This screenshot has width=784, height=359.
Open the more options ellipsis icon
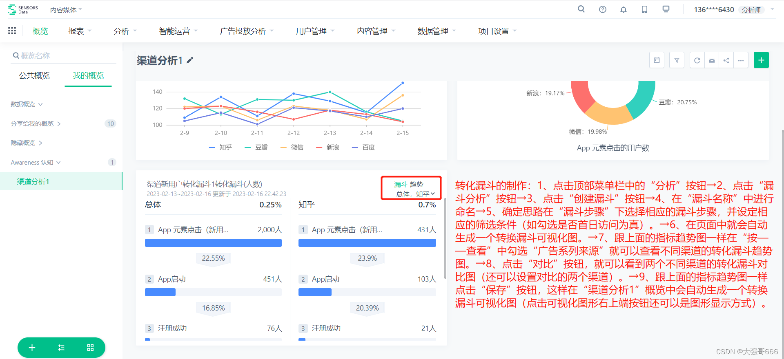tap(741, 60)
